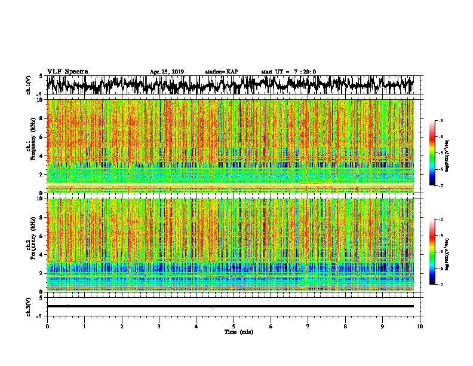Screen dimensions: 473x366
Task: Click the lower ch.2 color scale bar
Action: click(432, 252)
